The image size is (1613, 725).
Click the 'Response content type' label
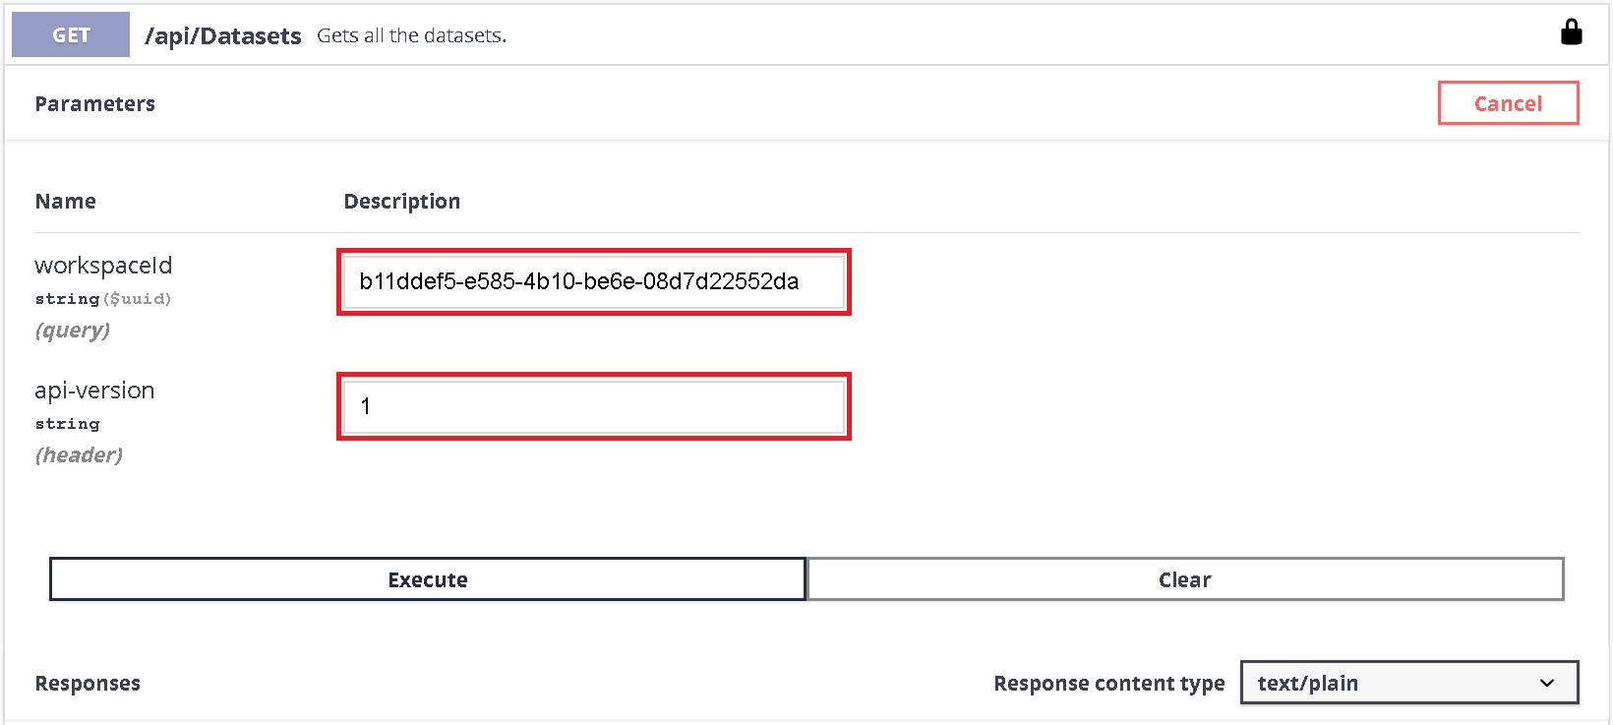point(1108,684)
